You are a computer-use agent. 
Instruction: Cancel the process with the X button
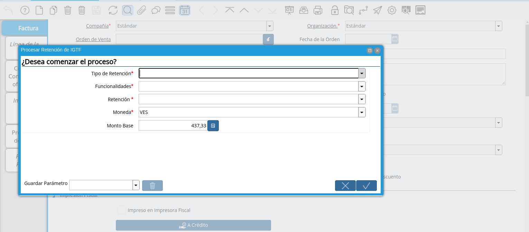tap(345, 185)
